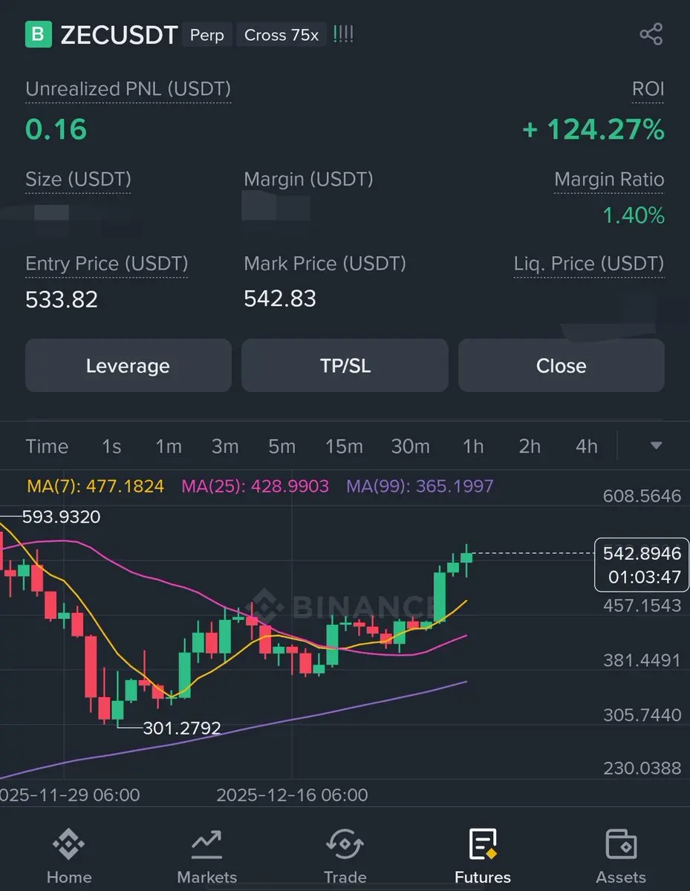Tap the Cross 75x tag
The image size is (690, 891).
pos(281,35)
